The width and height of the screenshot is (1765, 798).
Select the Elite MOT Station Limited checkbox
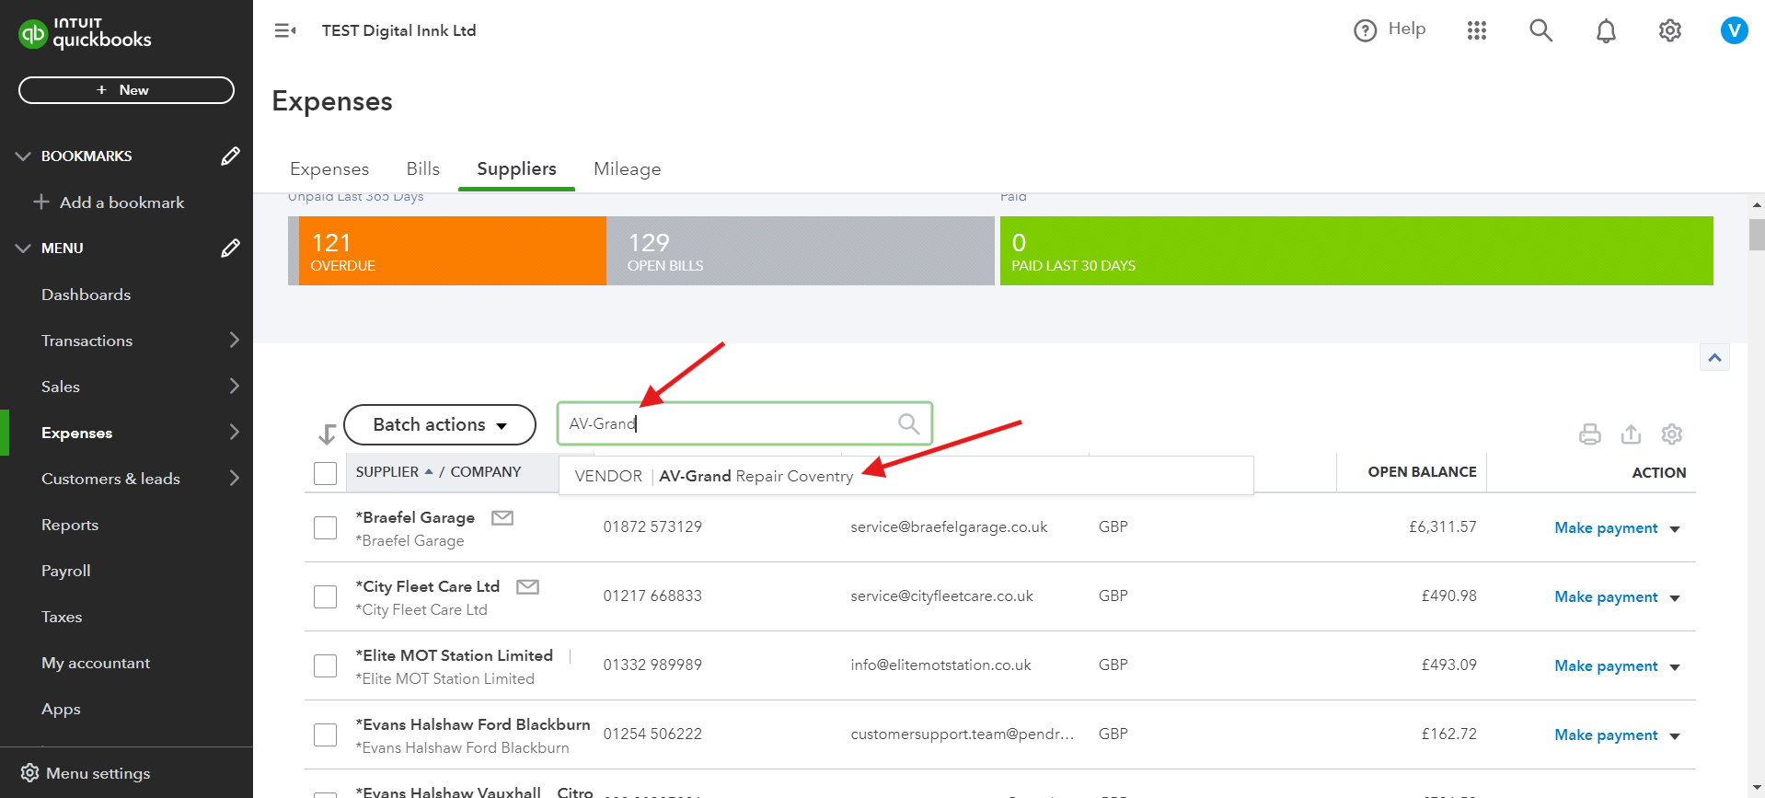point(325,665)
